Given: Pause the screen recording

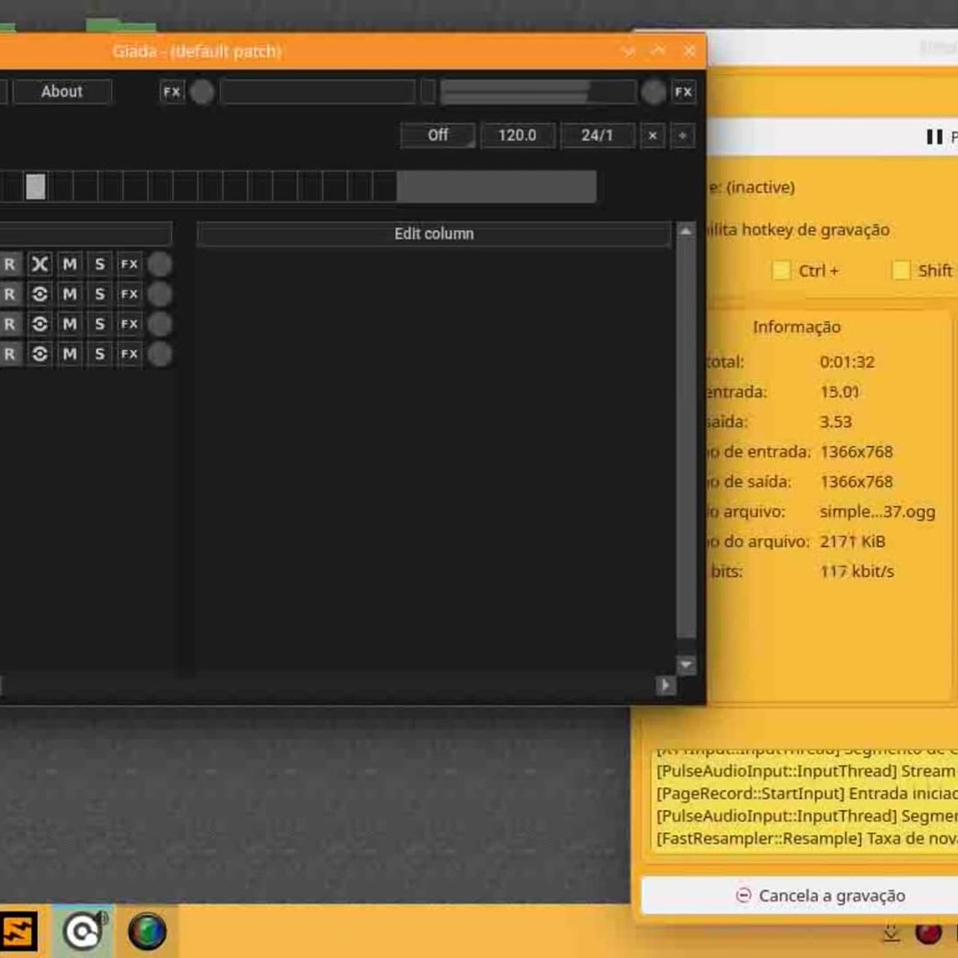Looking at the screenshot, I should 935,137.
